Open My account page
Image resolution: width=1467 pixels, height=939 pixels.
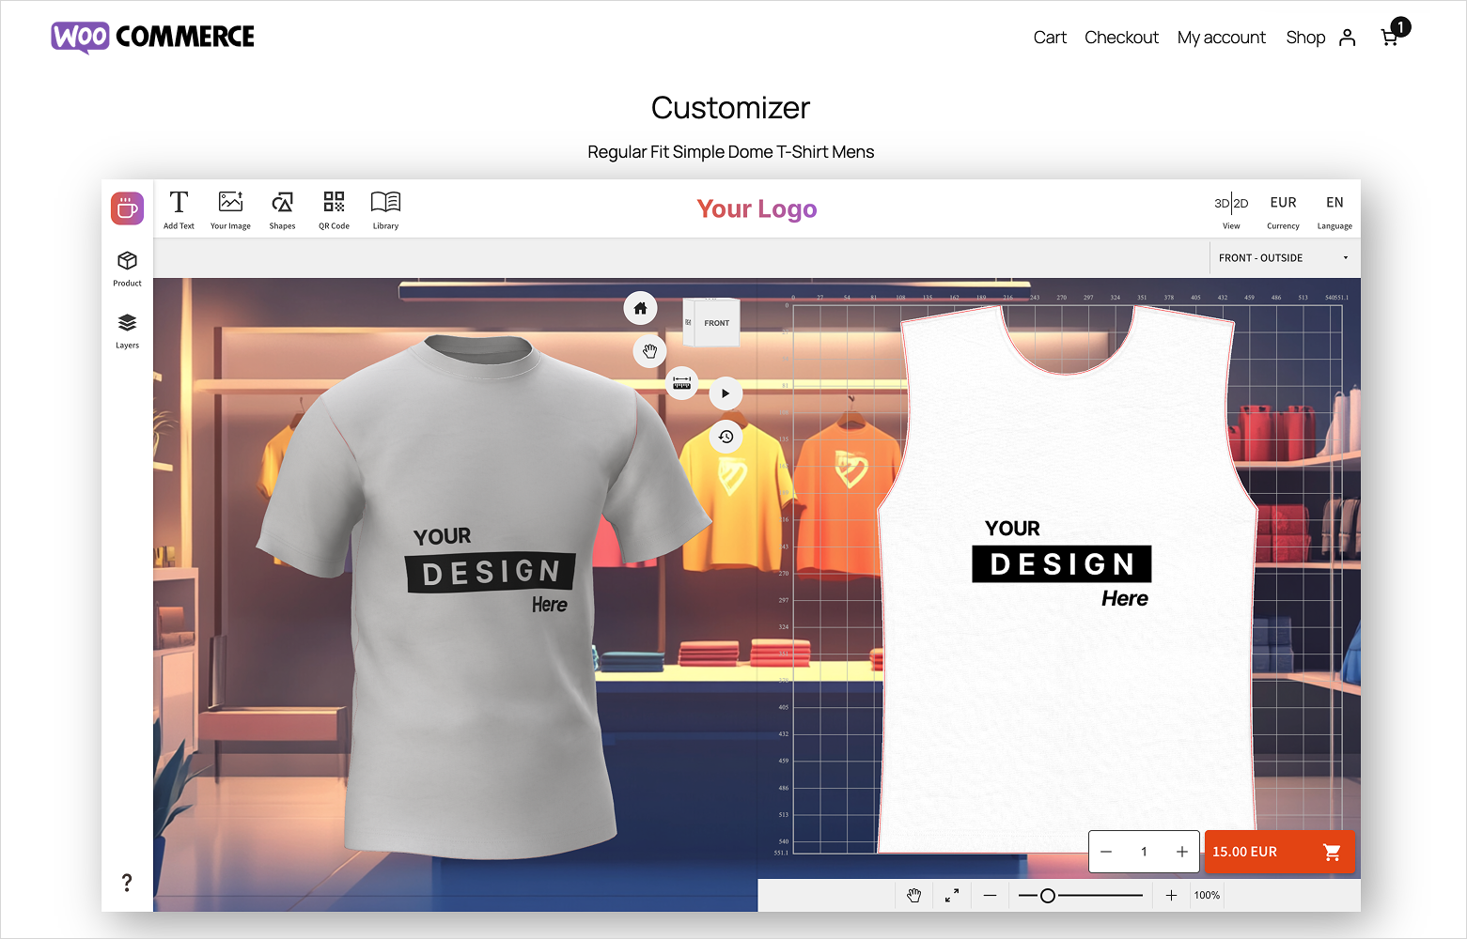[x=1222, y=38]
